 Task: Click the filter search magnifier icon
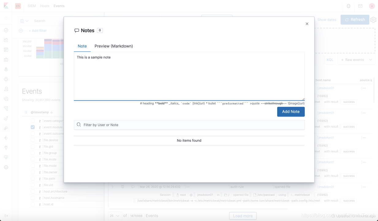tap(79, 125)
